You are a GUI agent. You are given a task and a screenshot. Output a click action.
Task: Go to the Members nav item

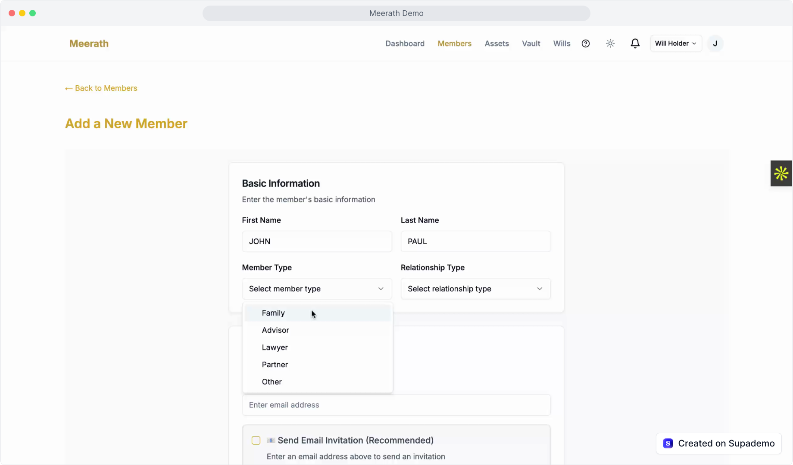click(x=454, y=43)
